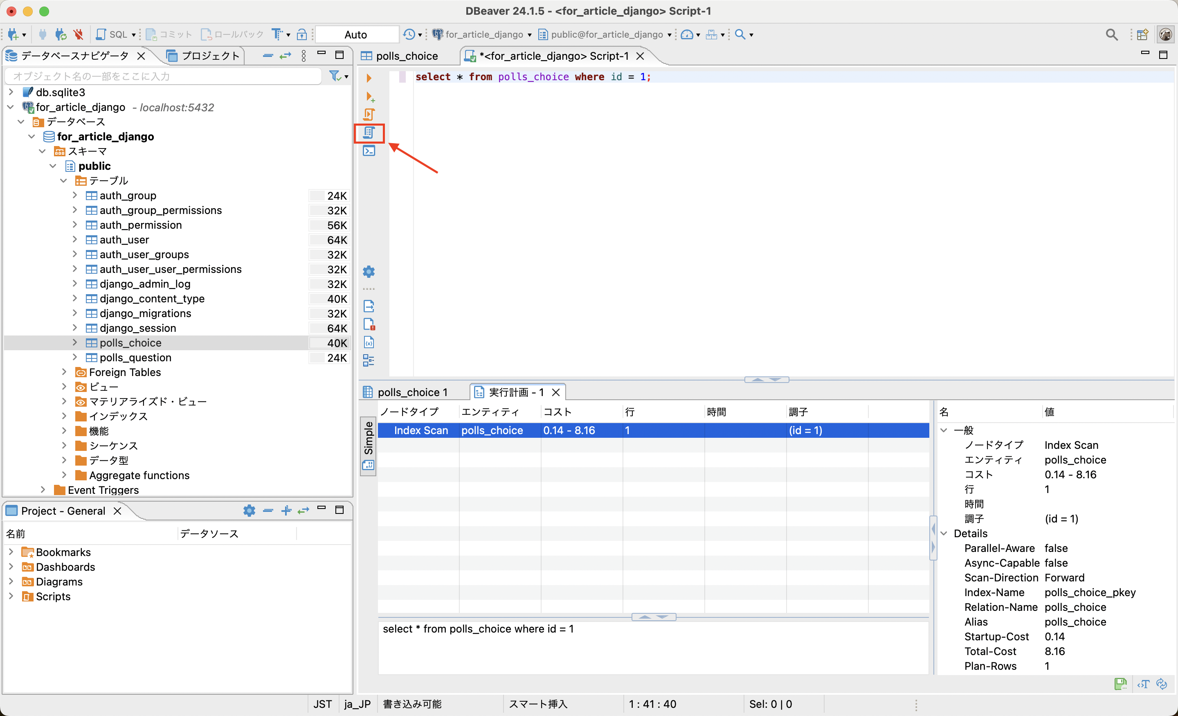Collapse the public schema node

pos(53,166)
